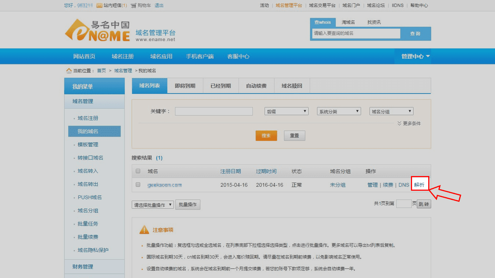Focus the page number input box
The width and height of the screenshot is (495, 278).
(404, 204)
